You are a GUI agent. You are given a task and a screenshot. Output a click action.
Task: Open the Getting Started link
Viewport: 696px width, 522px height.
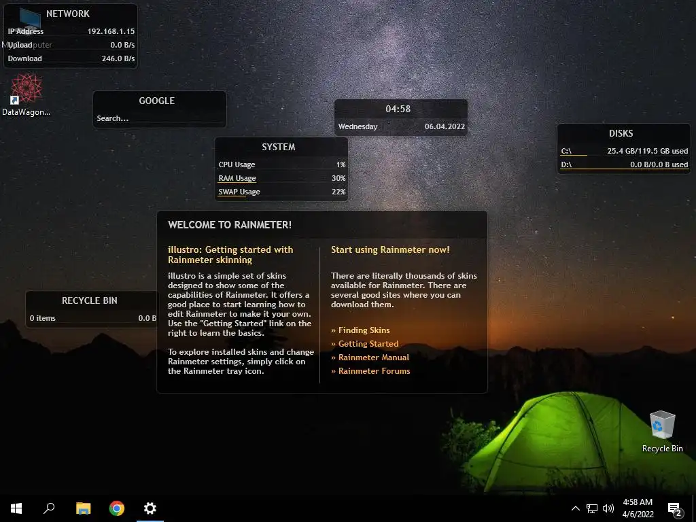tap(368, 344)
